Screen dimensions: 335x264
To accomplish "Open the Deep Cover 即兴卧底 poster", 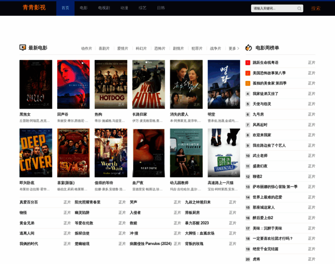I will (36, 153).
